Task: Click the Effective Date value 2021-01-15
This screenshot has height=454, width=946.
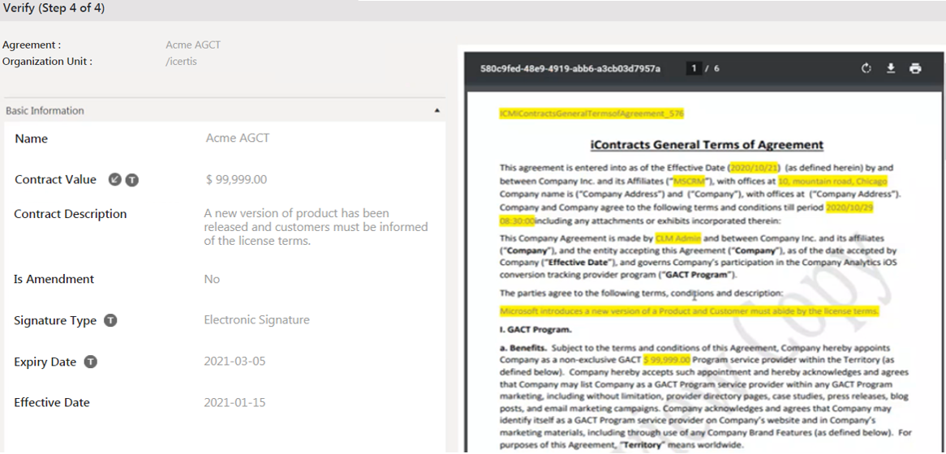Action: coord(234,402)
